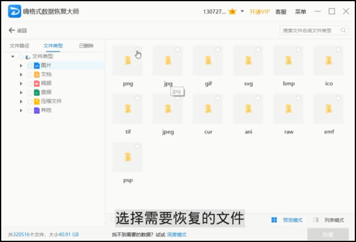This screenshot has height=242, width=356.
Task: Select the tif folder radio button
Action: [x=137, y=98]
